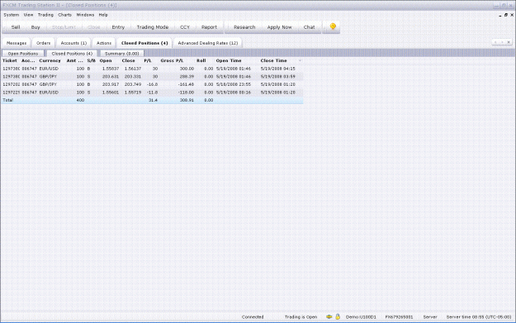Image resolution: width=516 pixels, height=323 pixels.
Task: Click the Apply Now button
Action: (279, 27)
